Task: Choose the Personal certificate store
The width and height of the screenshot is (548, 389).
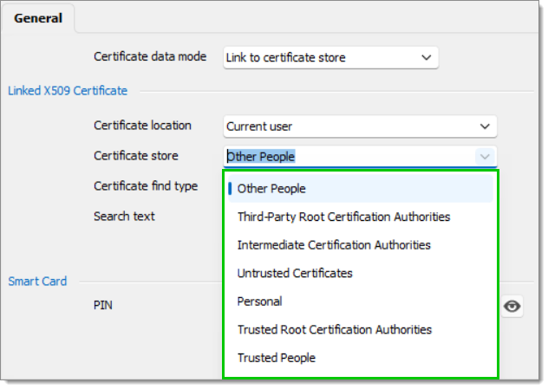Action: coord(361,301)
